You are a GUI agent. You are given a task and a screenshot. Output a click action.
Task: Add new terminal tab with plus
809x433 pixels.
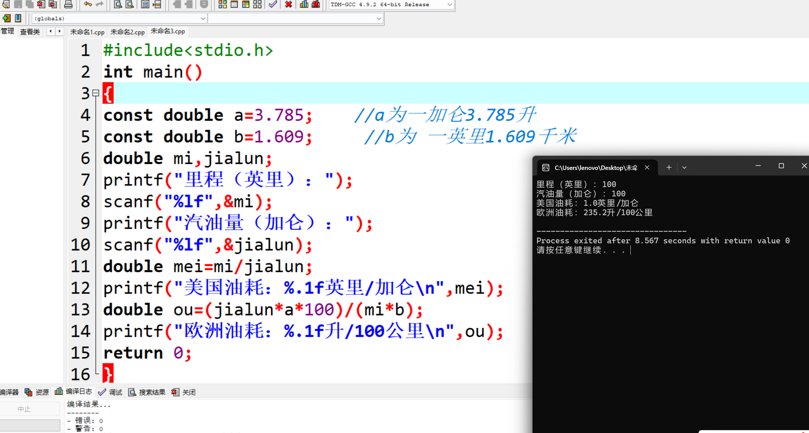669,167
